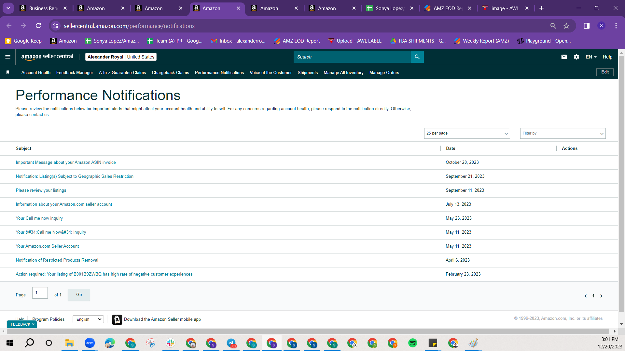This screenshot has width=625, height=351.
Task: Open Chrome's zoom magnifier icon
Action: tap(553, 26)
